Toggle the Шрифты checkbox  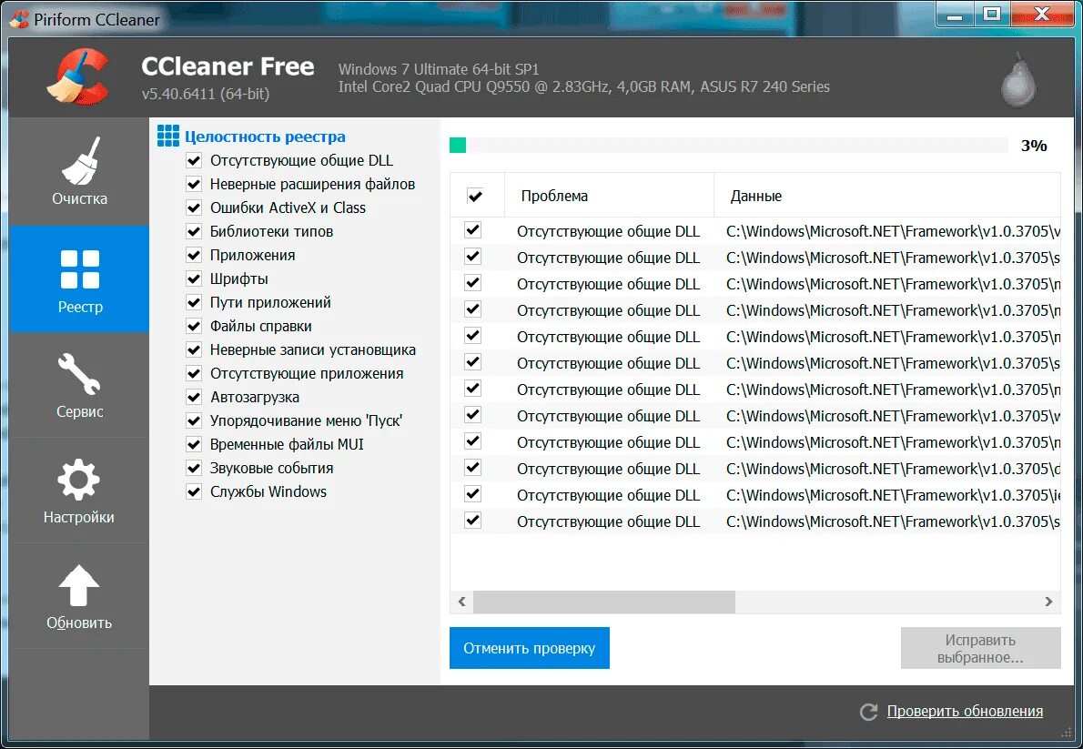(194, 279)
